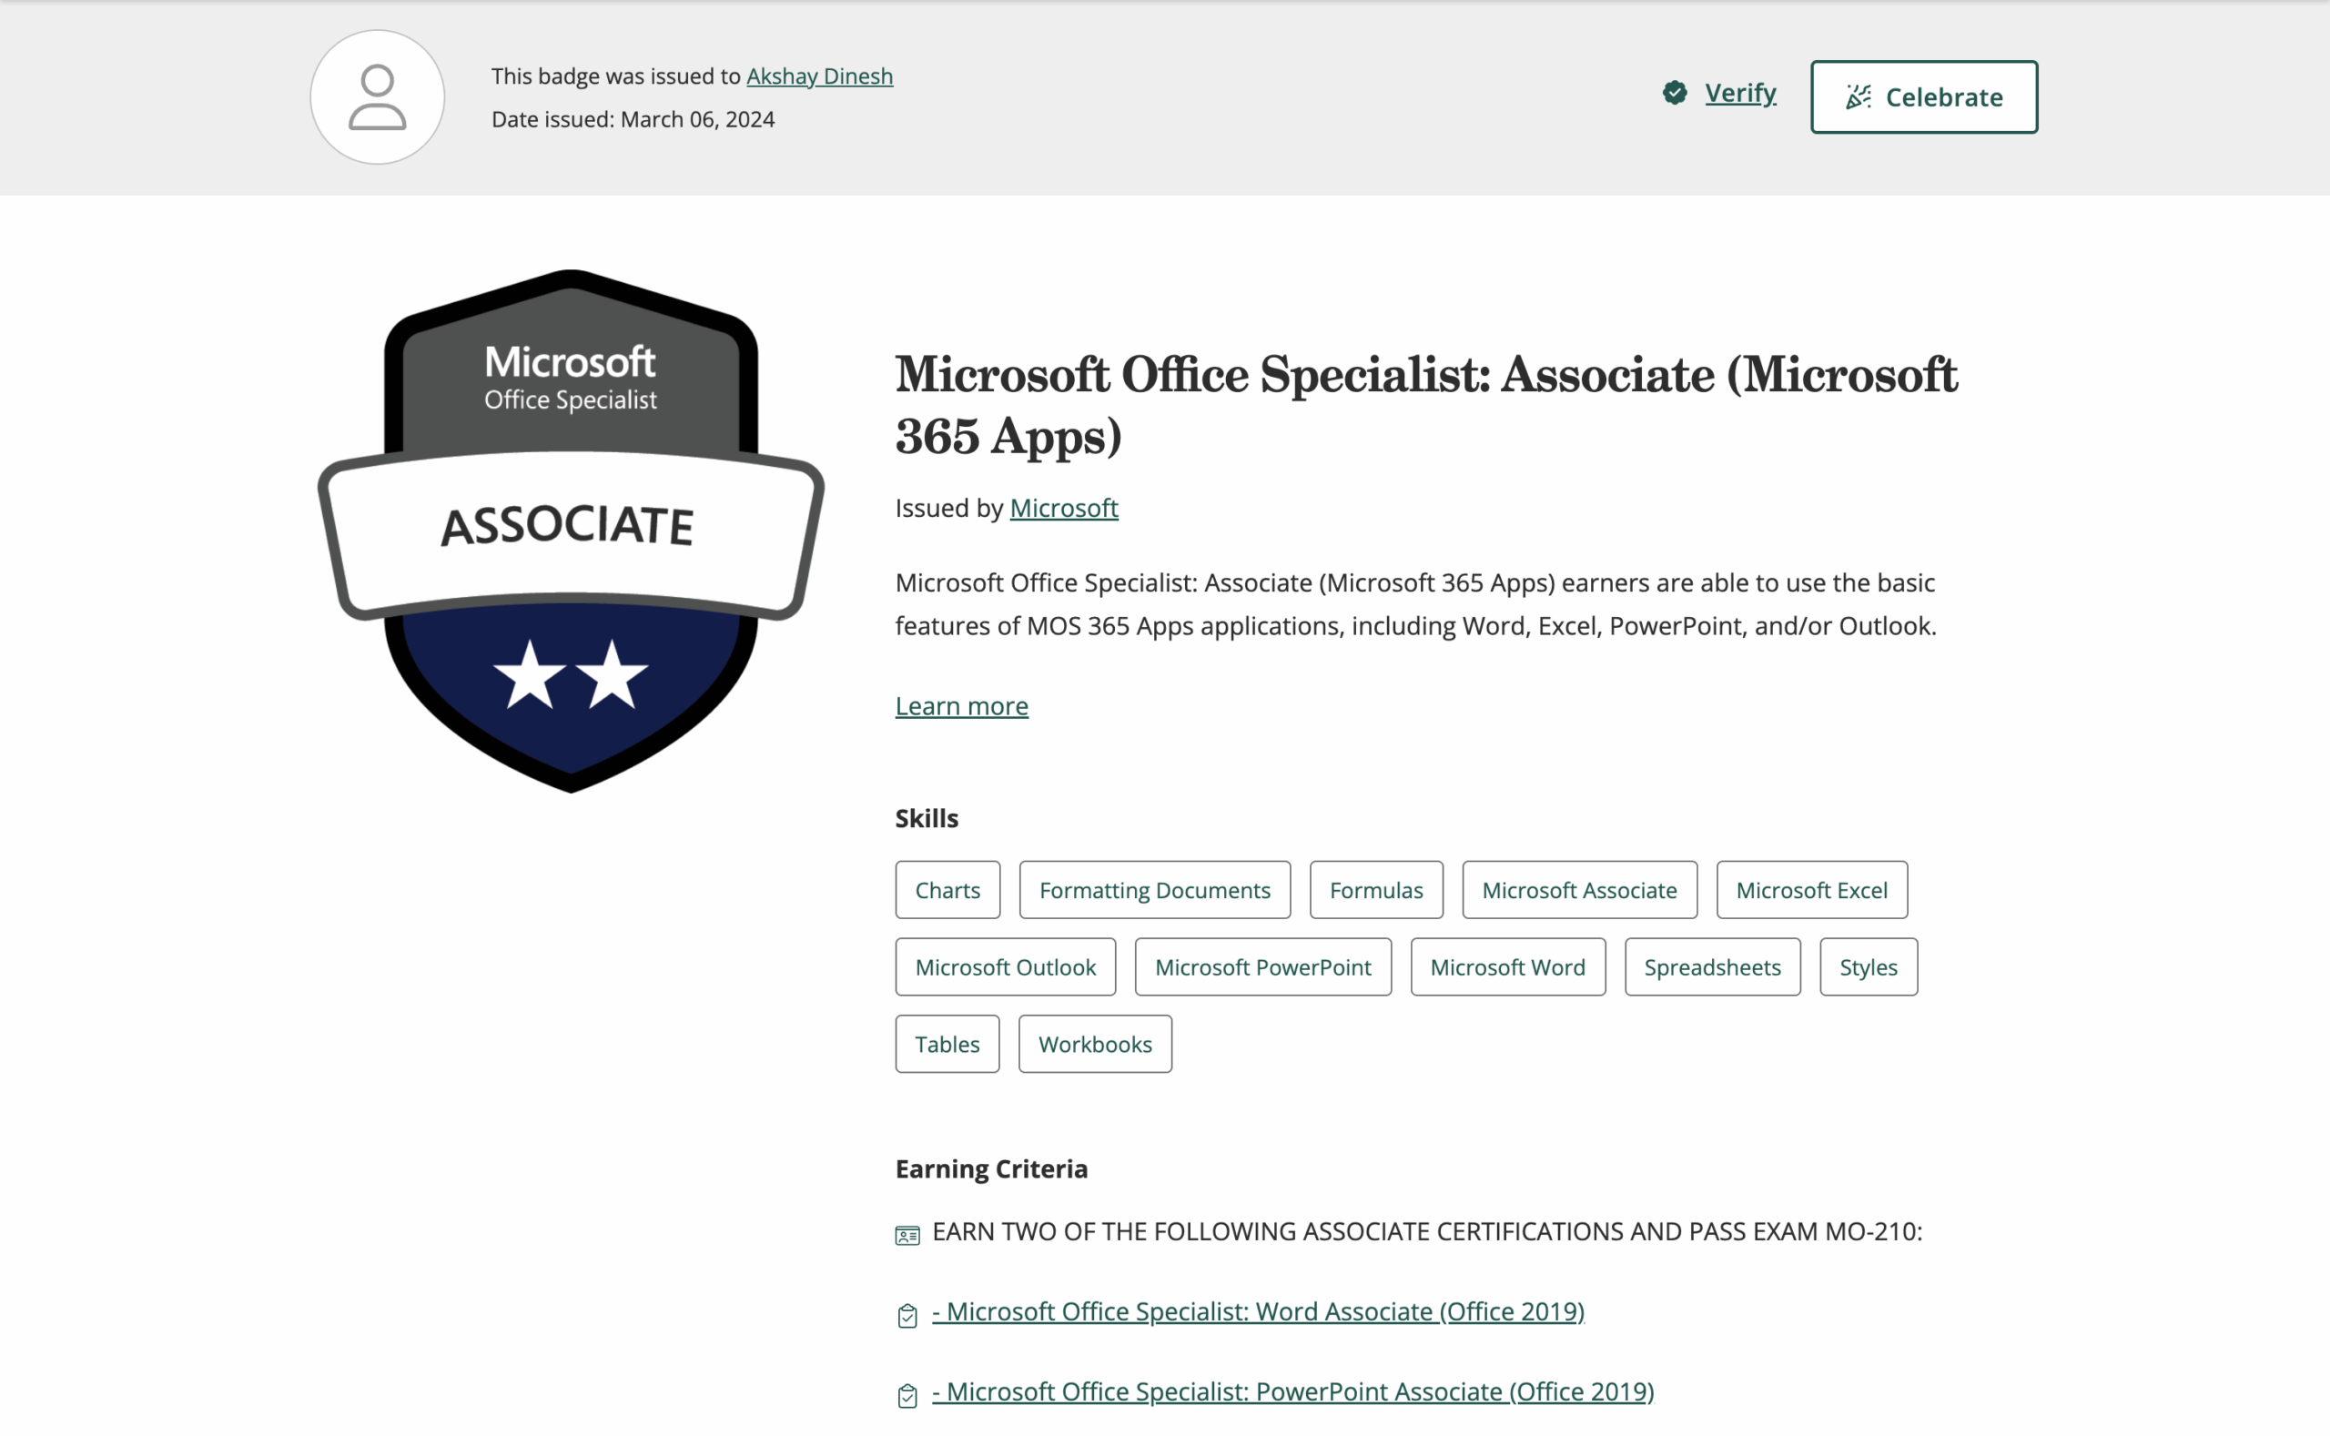Image resolution: width=2330 pixels, height=1436 pixels.
Task: Click the Skills section heading
Action: (927, 819)
